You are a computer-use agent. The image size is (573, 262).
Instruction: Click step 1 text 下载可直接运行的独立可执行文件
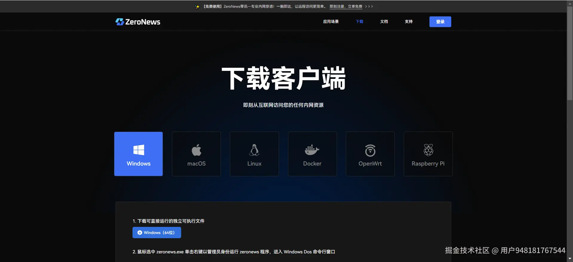pos(171,221)
